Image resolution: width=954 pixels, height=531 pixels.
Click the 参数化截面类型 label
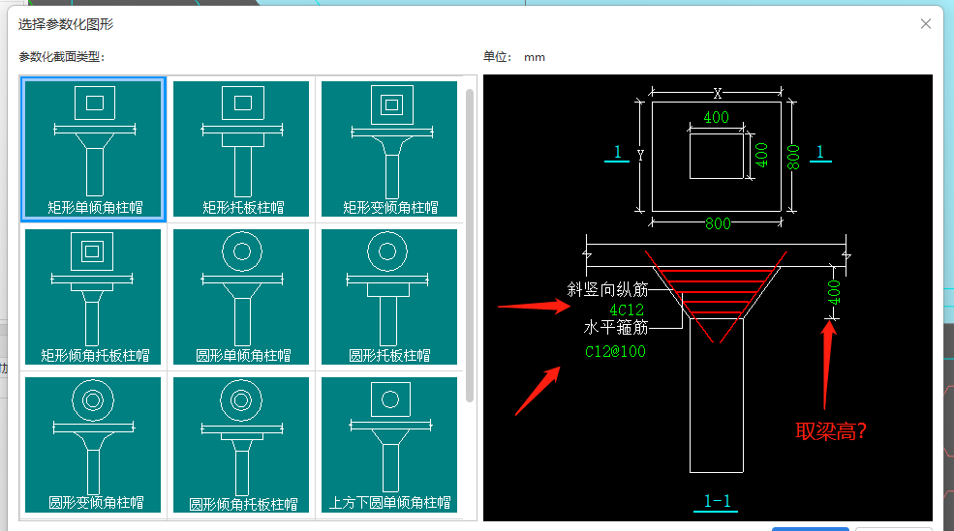coord(61,57)
